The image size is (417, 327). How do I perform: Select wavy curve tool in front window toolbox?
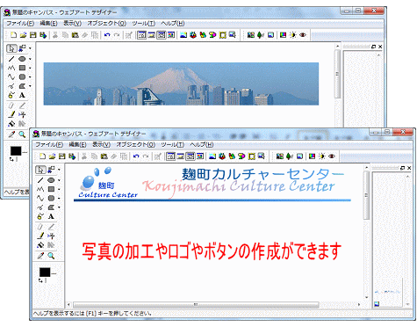tap(40, 198)
